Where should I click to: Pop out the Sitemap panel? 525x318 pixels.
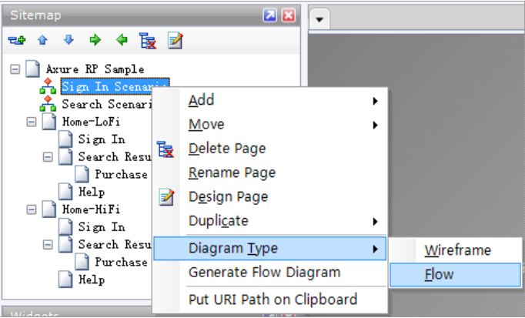click(x=270, y=15)
